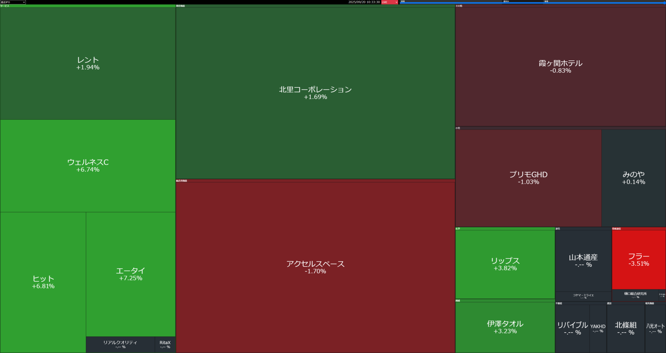Open the ウェルネスC stock tile
The height and width of the screenshot is (353, 666).
coord(88,166)
